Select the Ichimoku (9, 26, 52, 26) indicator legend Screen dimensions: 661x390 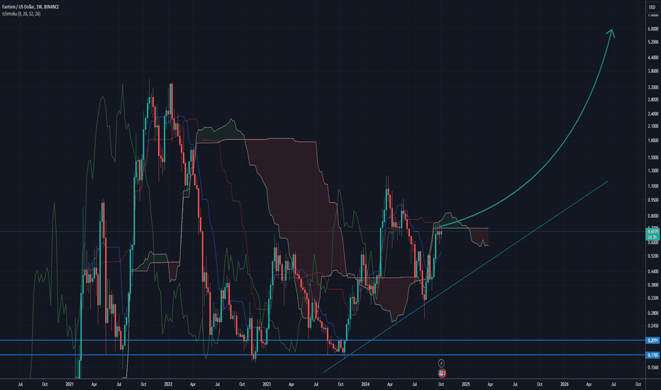pos(21,14)
